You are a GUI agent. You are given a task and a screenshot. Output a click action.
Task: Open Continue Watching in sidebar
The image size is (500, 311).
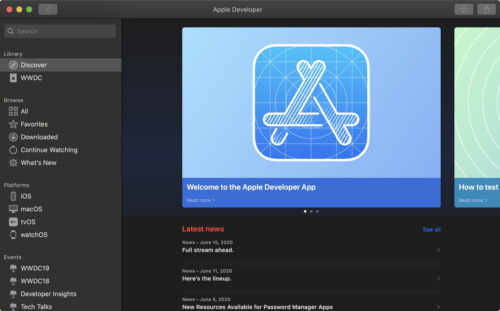[x=49, y=150]
